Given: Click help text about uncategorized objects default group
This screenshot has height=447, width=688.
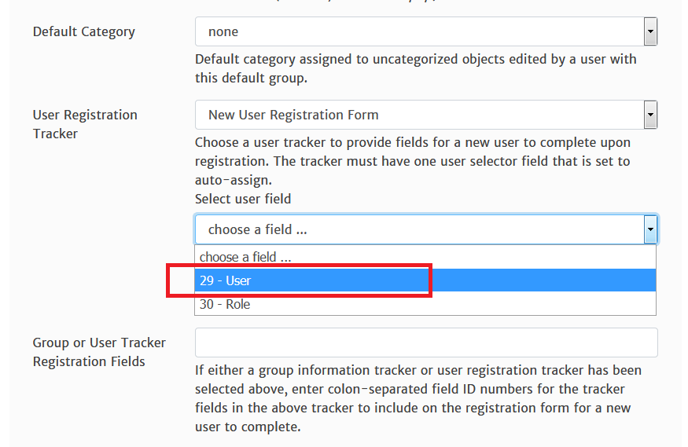Looking at the screenshot, I should (415, 68).
